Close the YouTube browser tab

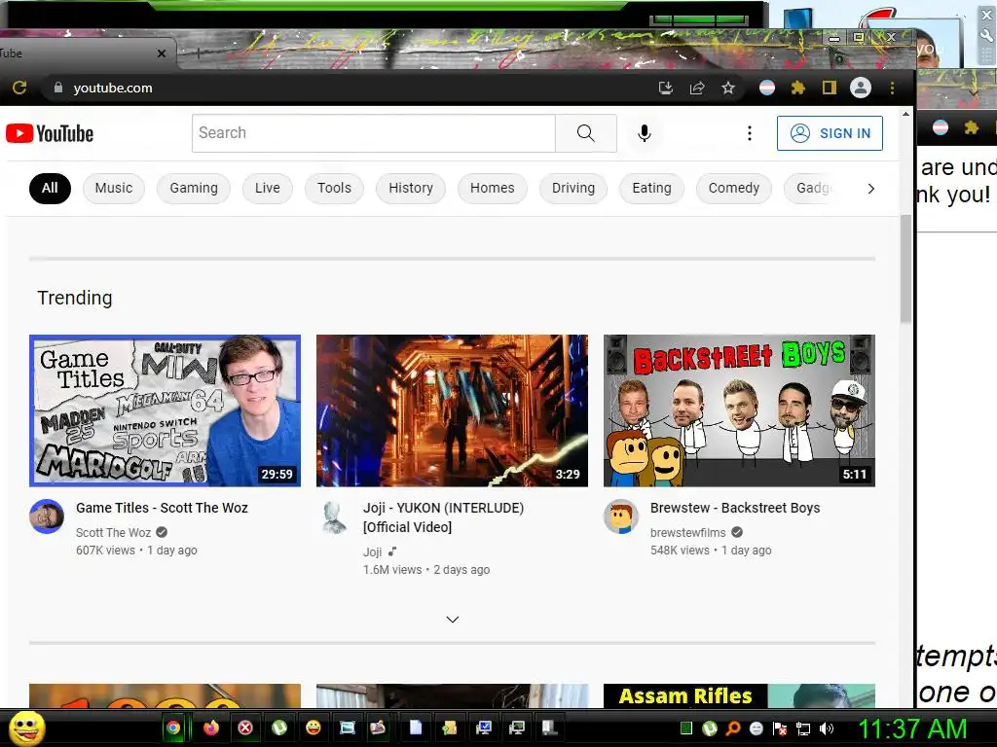(x=162, y=53)
